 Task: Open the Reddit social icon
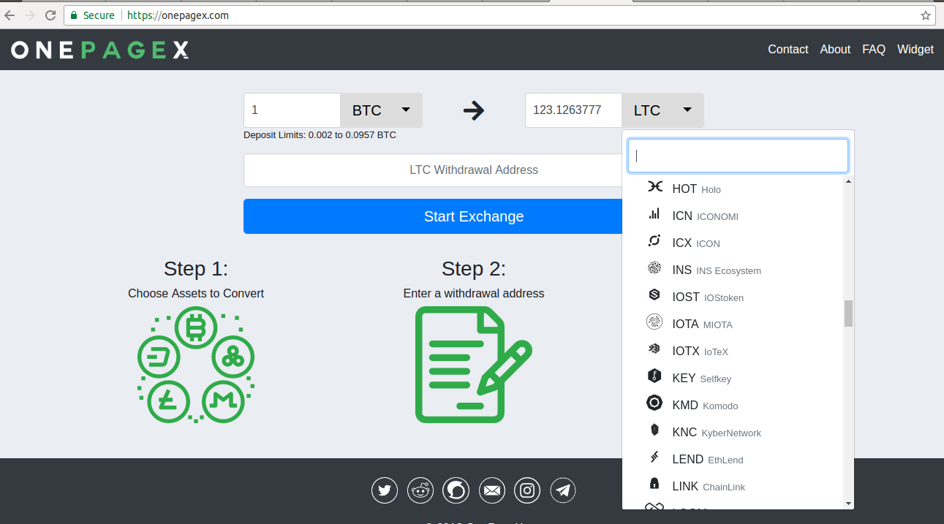(420, 490)
